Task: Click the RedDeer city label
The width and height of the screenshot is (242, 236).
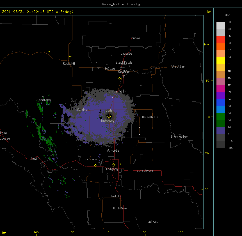Action: point(124,71)
